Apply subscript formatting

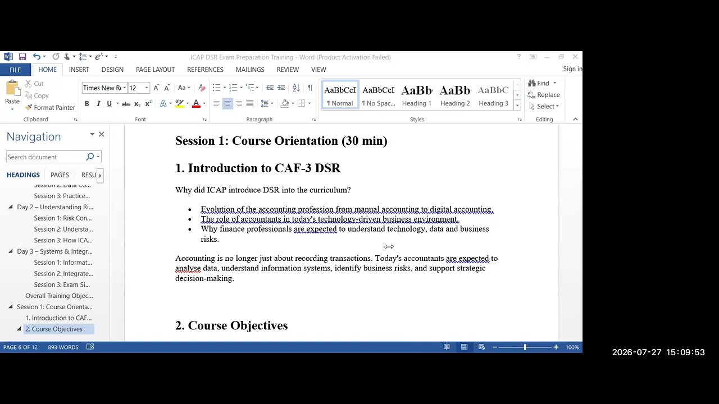click(x=137, y=103)
